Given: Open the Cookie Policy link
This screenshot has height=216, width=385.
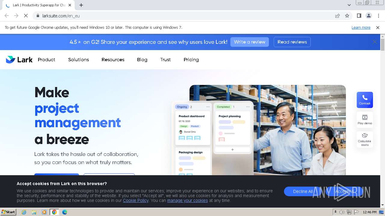Looking at the screenshot, I should point(136,200).
